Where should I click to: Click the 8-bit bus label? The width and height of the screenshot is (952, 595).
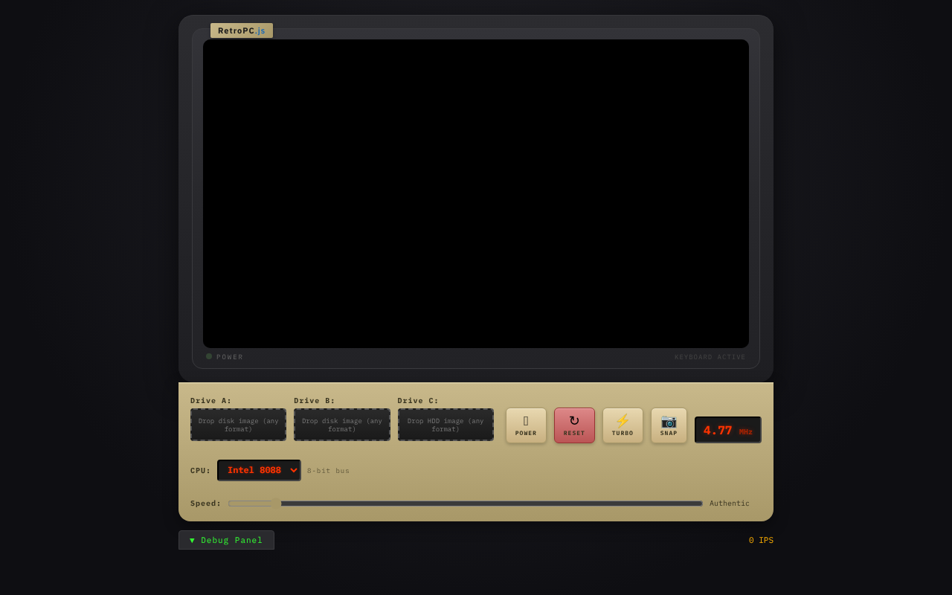click(x=328, y=470)
